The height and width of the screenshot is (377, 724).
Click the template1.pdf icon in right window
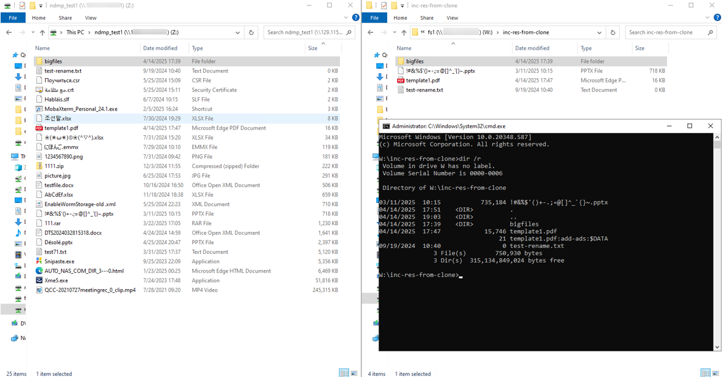(x=401, y=81)
